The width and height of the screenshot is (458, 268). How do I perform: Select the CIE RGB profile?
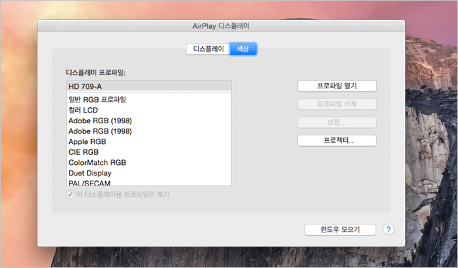(x=149, y=152)
